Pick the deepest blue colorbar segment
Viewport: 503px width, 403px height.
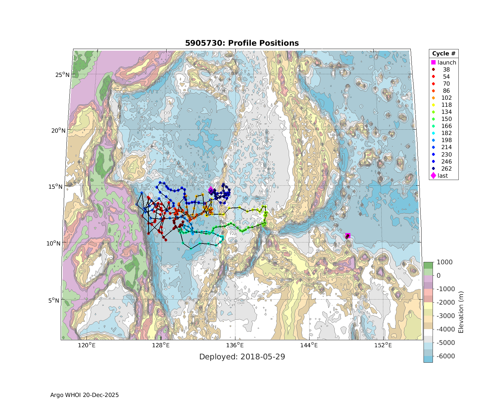428,359
